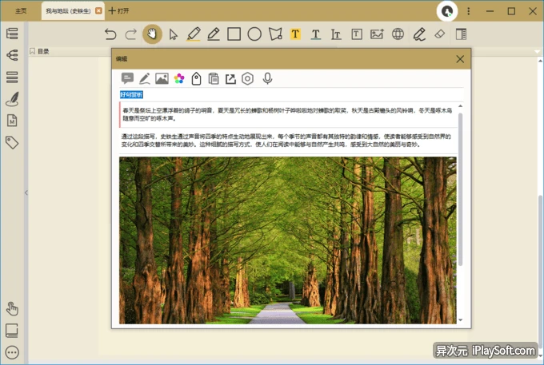Click the 打开 open button
Screen dimensions: 544x365
(118, 10)
